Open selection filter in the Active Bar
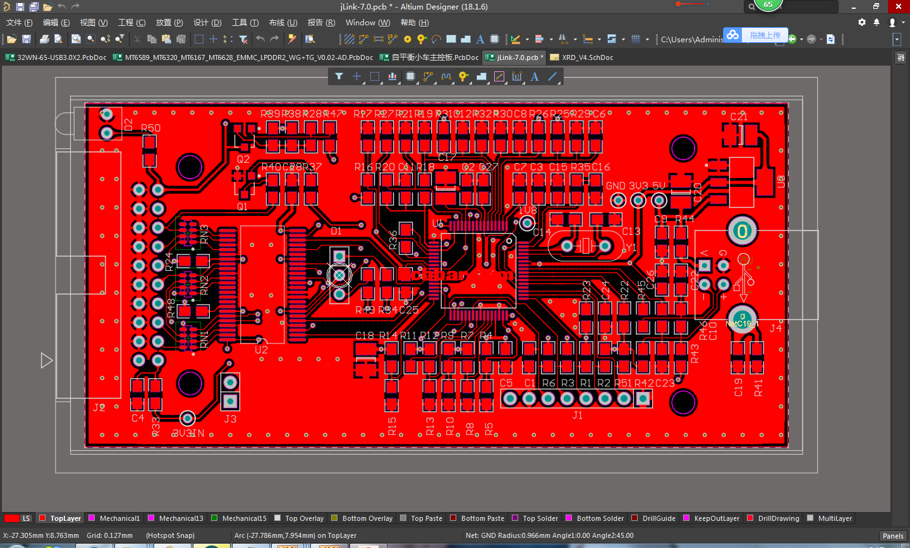 (x=339, y=76)
